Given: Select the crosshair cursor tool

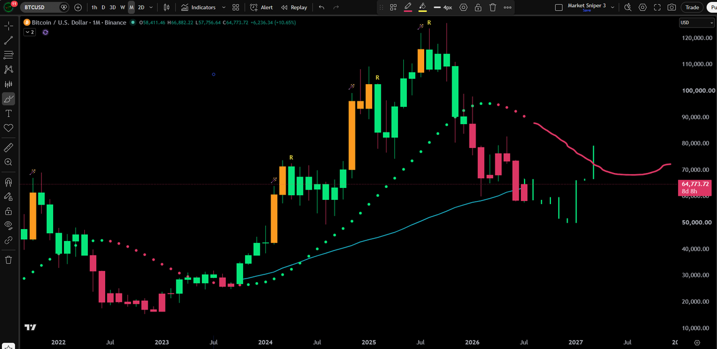Looking at the screenshot, I should tap(8, 26).
